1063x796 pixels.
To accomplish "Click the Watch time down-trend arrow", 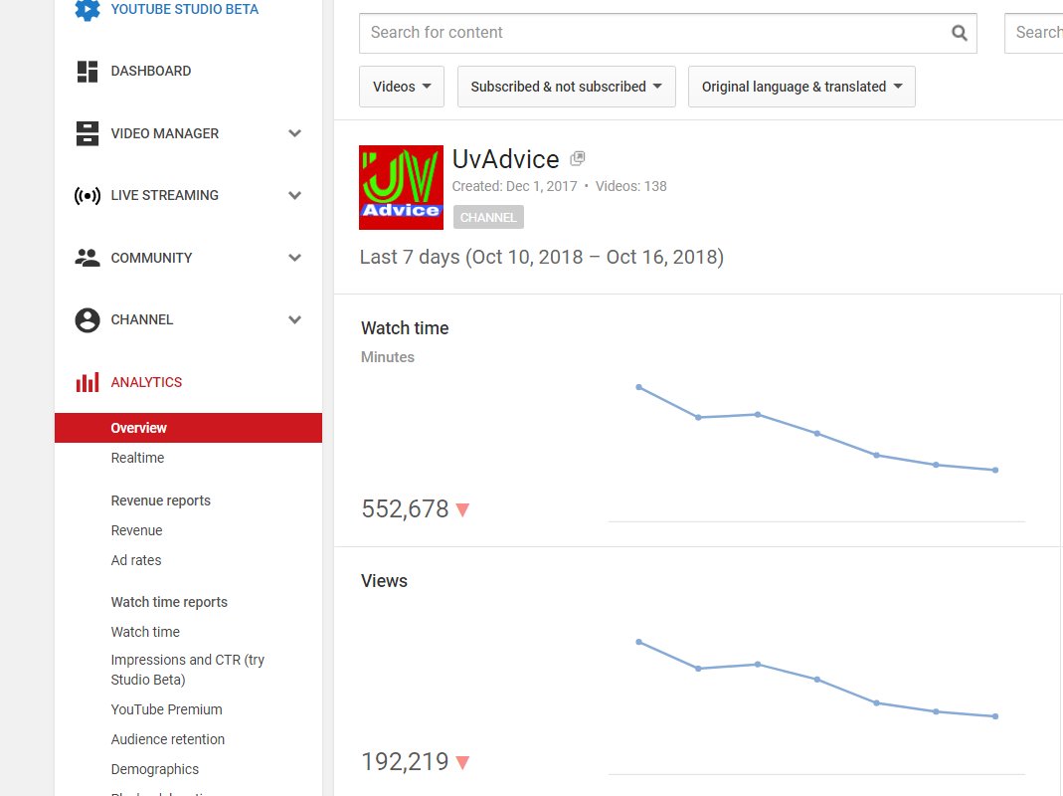I will click(x=463, y=509).
